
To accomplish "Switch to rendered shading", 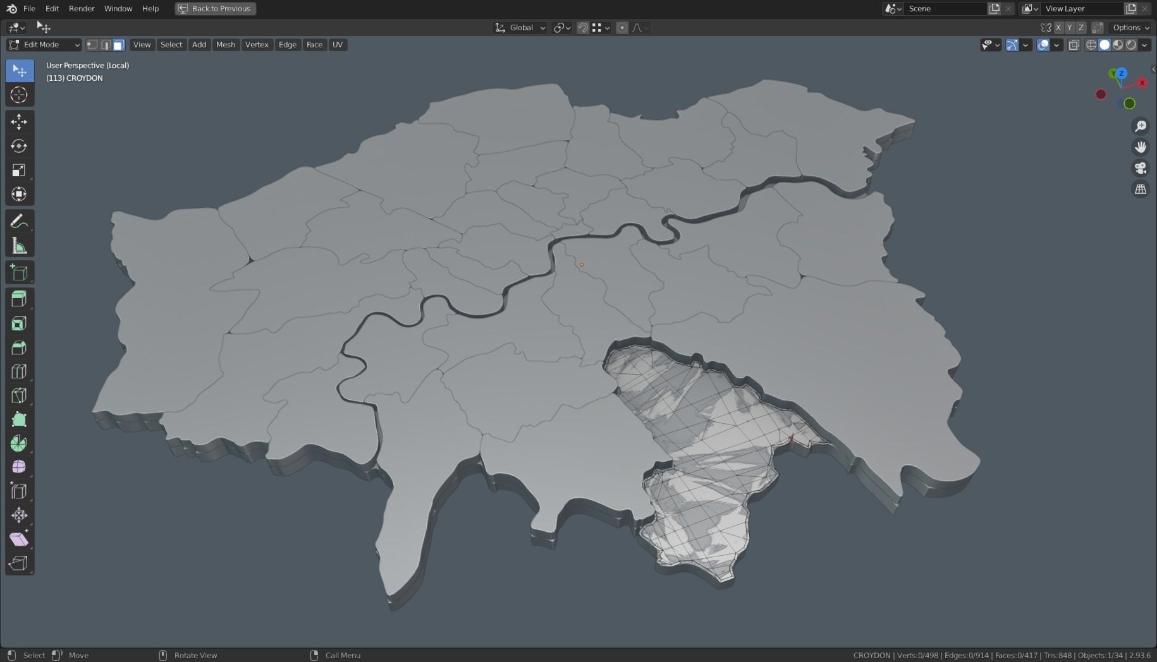I will click(1131, 45).
